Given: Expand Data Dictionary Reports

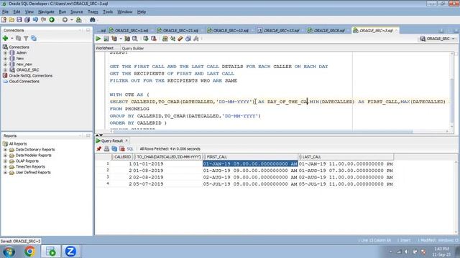Looking at the screenshot, I should (5, 150).
